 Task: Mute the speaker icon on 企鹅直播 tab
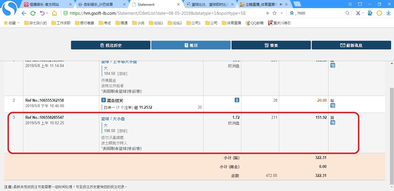click(x=281, y=5)
